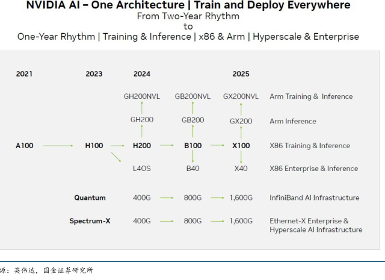Click the diagonal arrow pointing to L40S

click(x=116, y=157)
